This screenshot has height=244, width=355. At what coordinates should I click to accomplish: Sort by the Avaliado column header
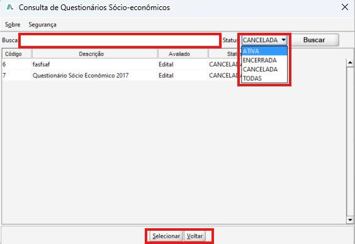(x=183, y=54)
